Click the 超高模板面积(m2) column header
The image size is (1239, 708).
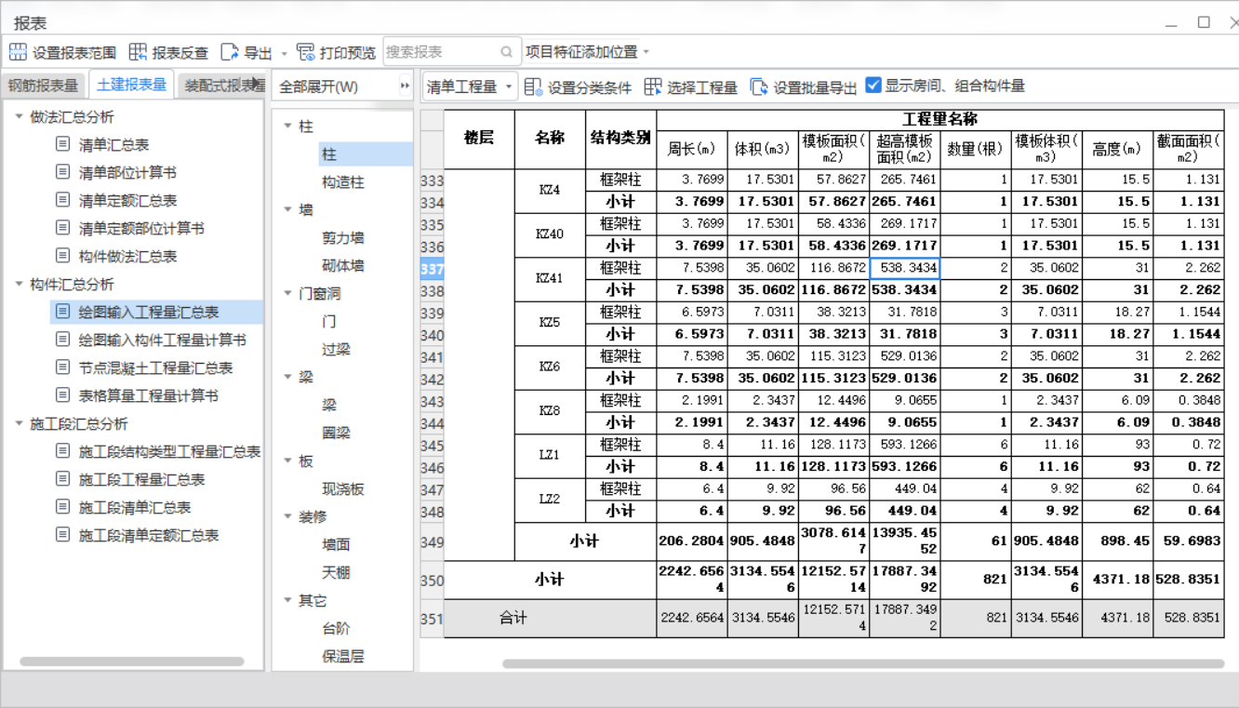click(x=905, y=149)
